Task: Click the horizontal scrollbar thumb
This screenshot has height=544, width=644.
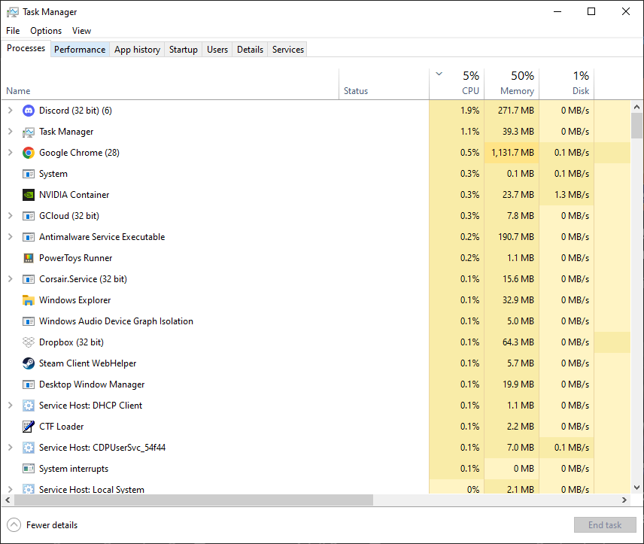Action: (x=194, y=500)
